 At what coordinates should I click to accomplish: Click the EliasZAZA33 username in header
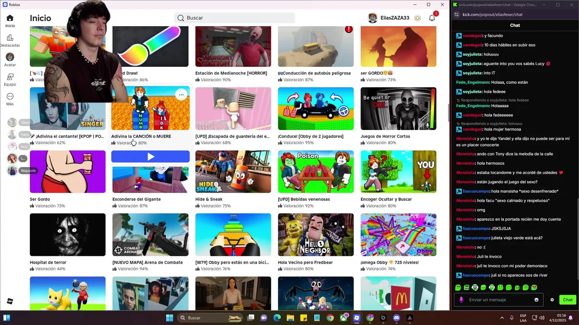click(x=394, y=18)
